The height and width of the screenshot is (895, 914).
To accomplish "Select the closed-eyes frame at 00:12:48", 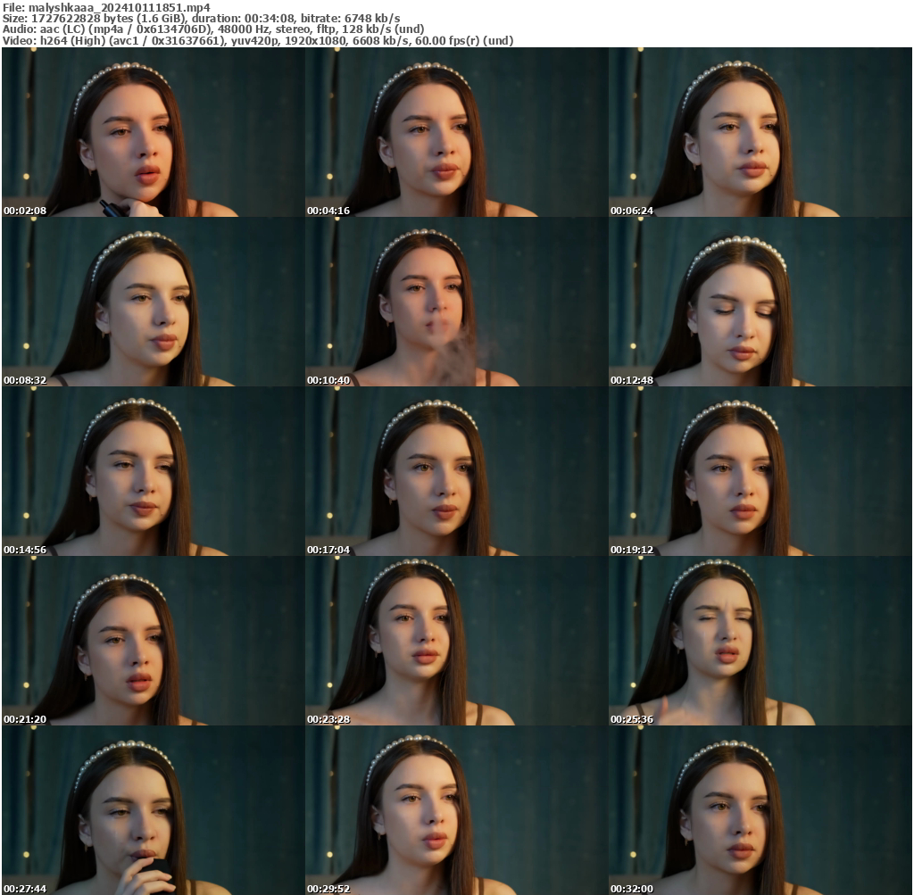I will pyautogui.click(x=760, y=302).
